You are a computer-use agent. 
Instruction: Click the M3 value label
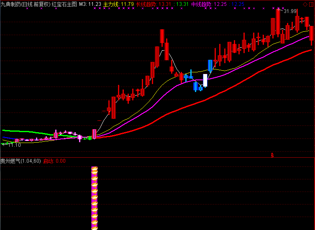(x=90, y=4)
